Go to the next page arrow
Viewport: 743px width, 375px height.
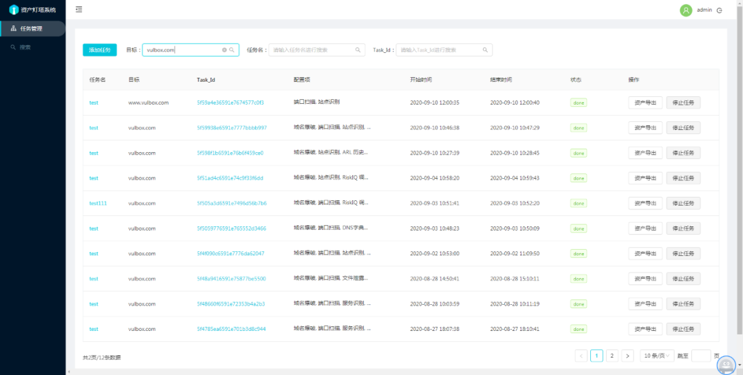point(628,356)
